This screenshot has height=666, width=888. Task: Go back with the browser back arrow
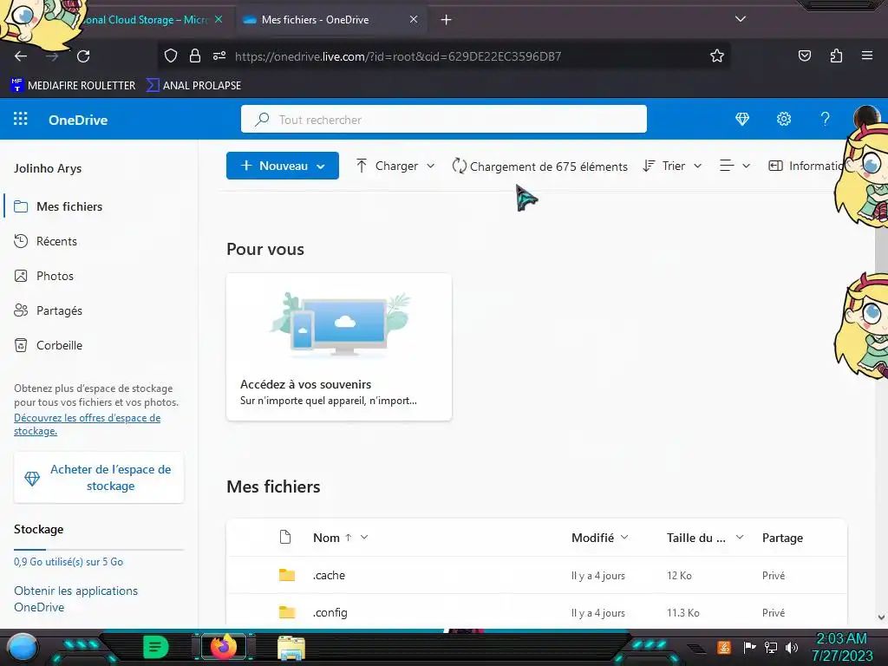(x=21, y=56)
